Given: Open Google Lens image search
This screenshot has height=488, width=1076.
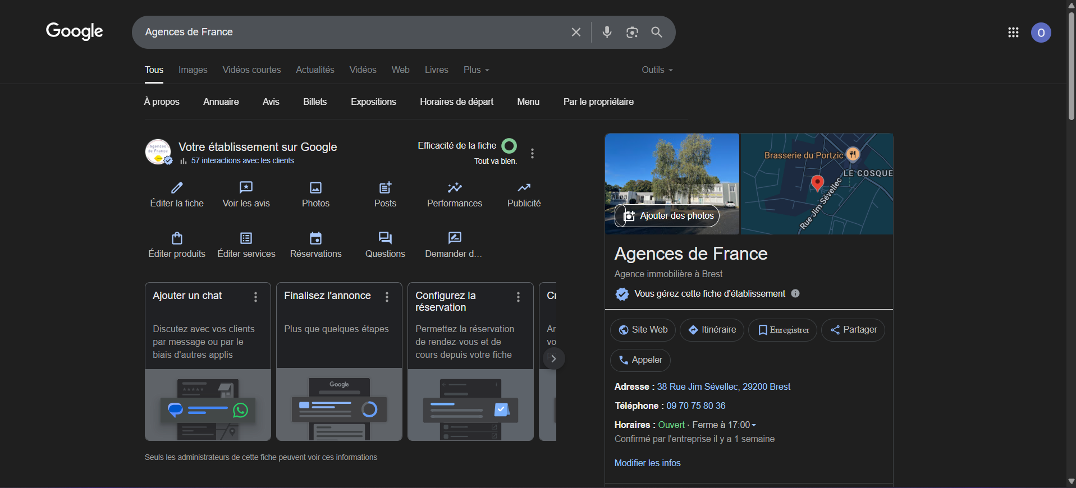Looking at the screenshot, I should [x=632, y=32].
